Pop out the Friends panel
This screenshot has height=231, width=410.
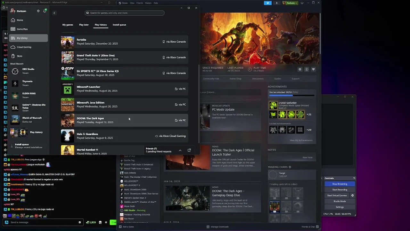[x=189, y=150]
